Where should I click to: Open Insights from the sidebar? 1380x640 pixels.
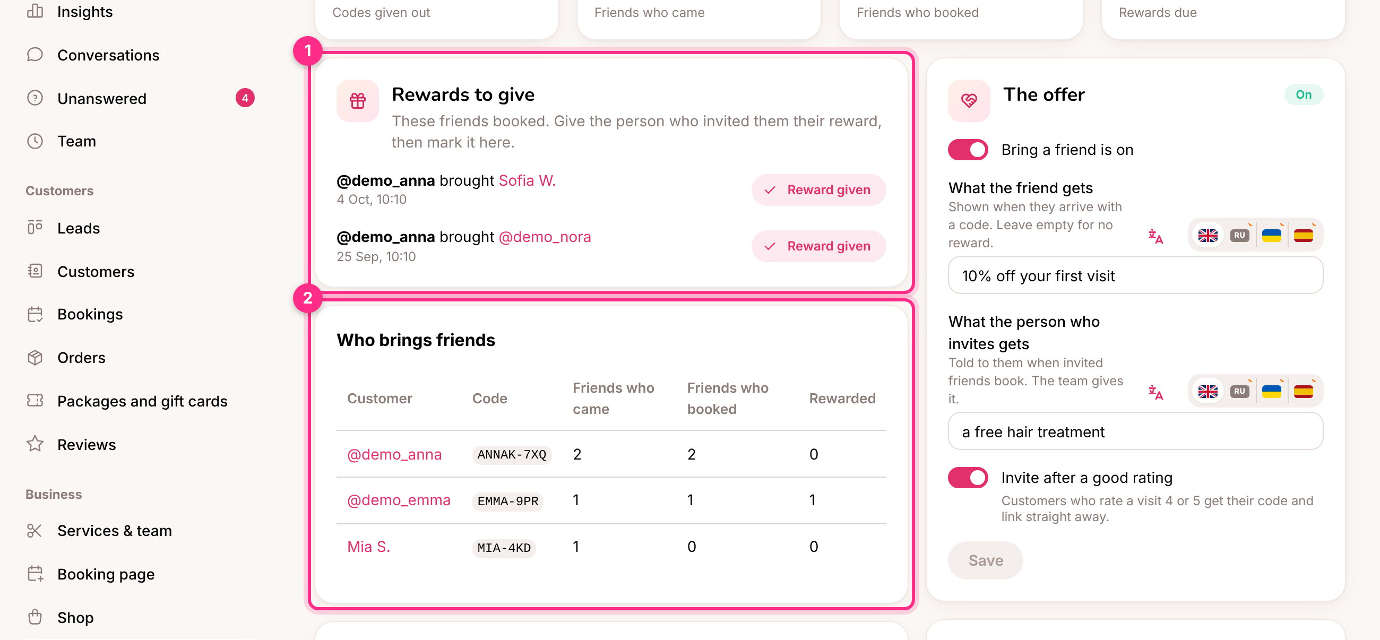coord(84,12)
